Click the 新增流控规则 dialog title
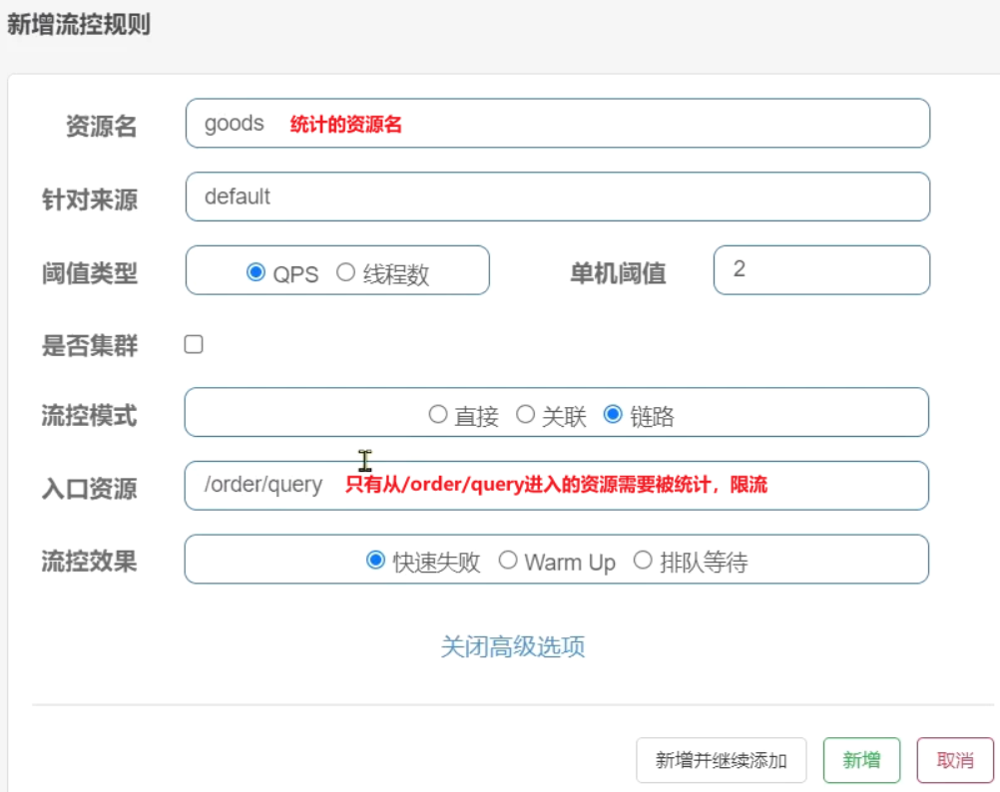Image resolution: width=1000 pixels, height=792 pixels. click(79, 25)
